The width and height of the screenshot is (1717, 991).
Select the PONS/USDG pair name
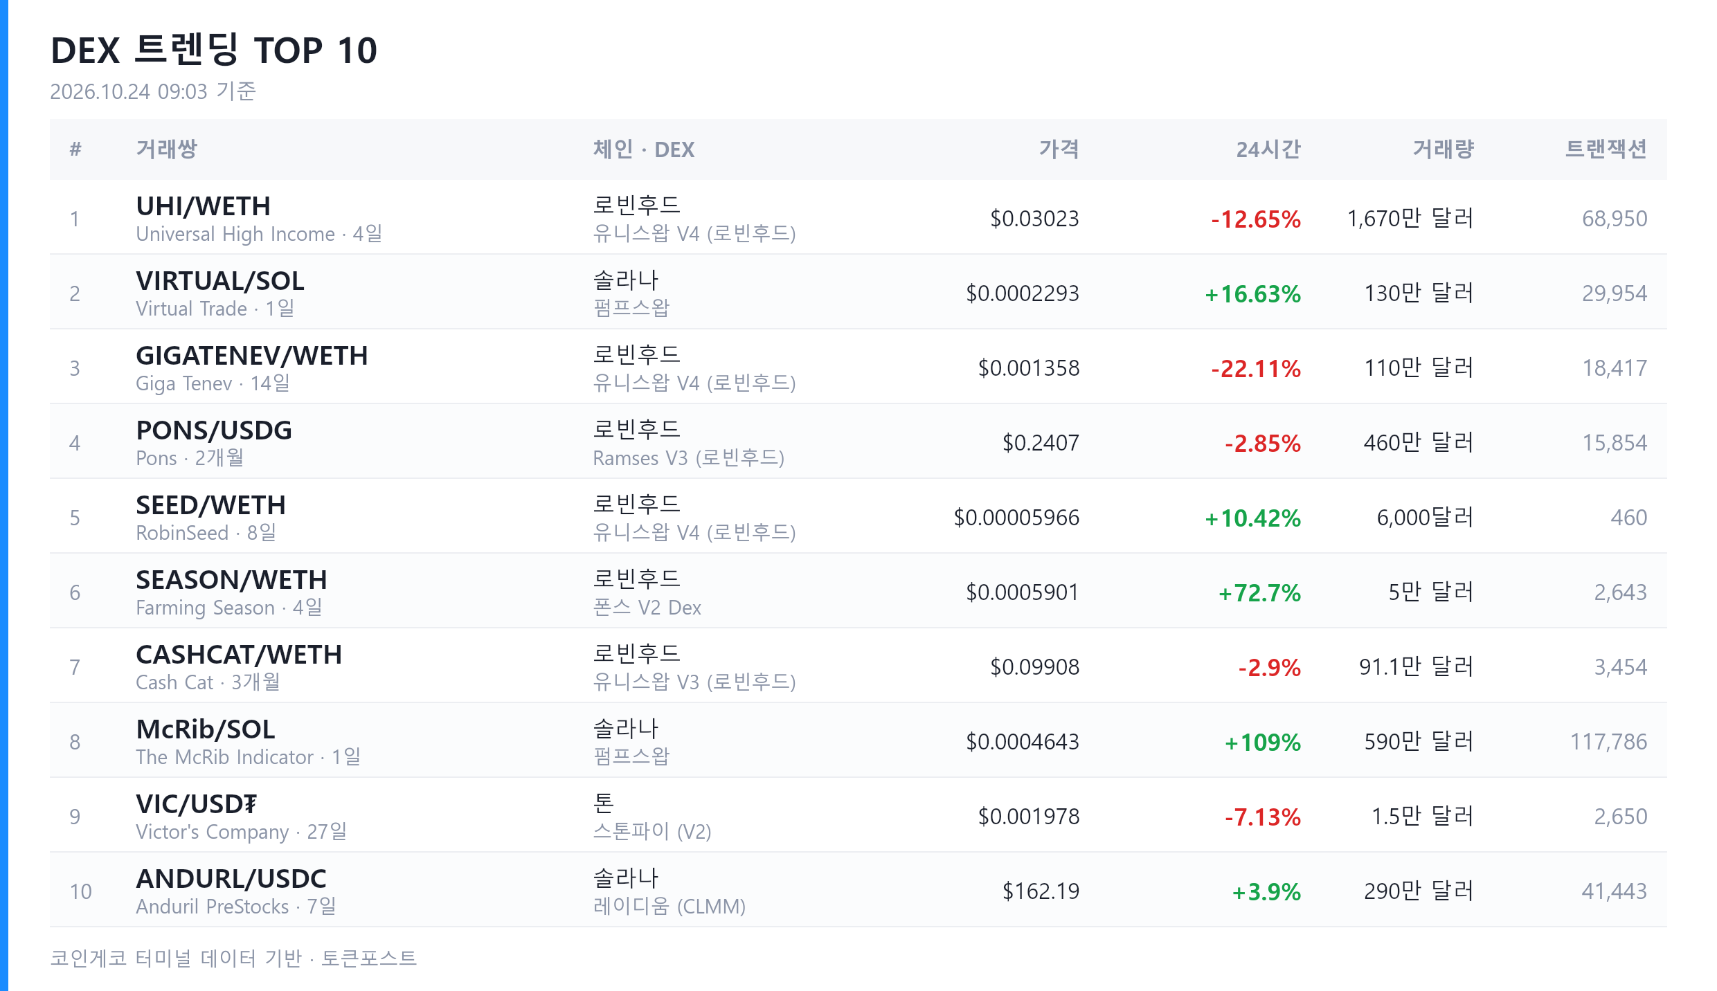tap(214, 430)
